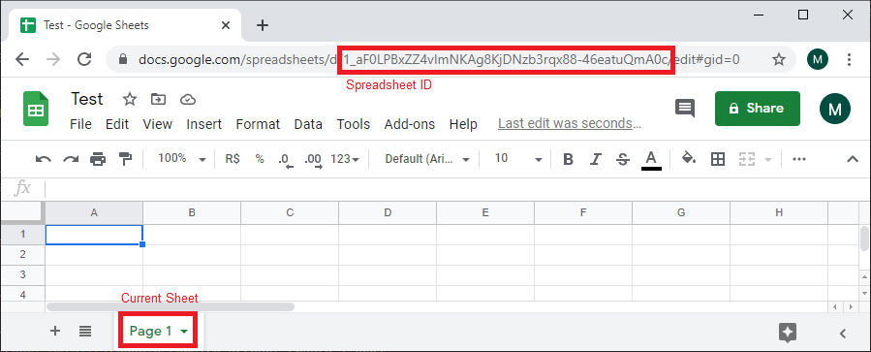Viewport: 871px width, 352px height.
Task: Toggle Bold formatting
Action: [568, 159]
